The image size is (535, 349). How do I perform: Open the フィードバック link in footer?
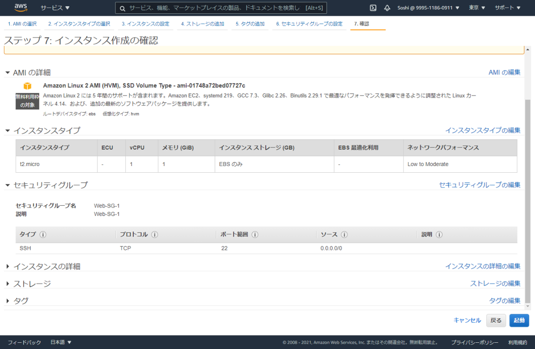25,342
